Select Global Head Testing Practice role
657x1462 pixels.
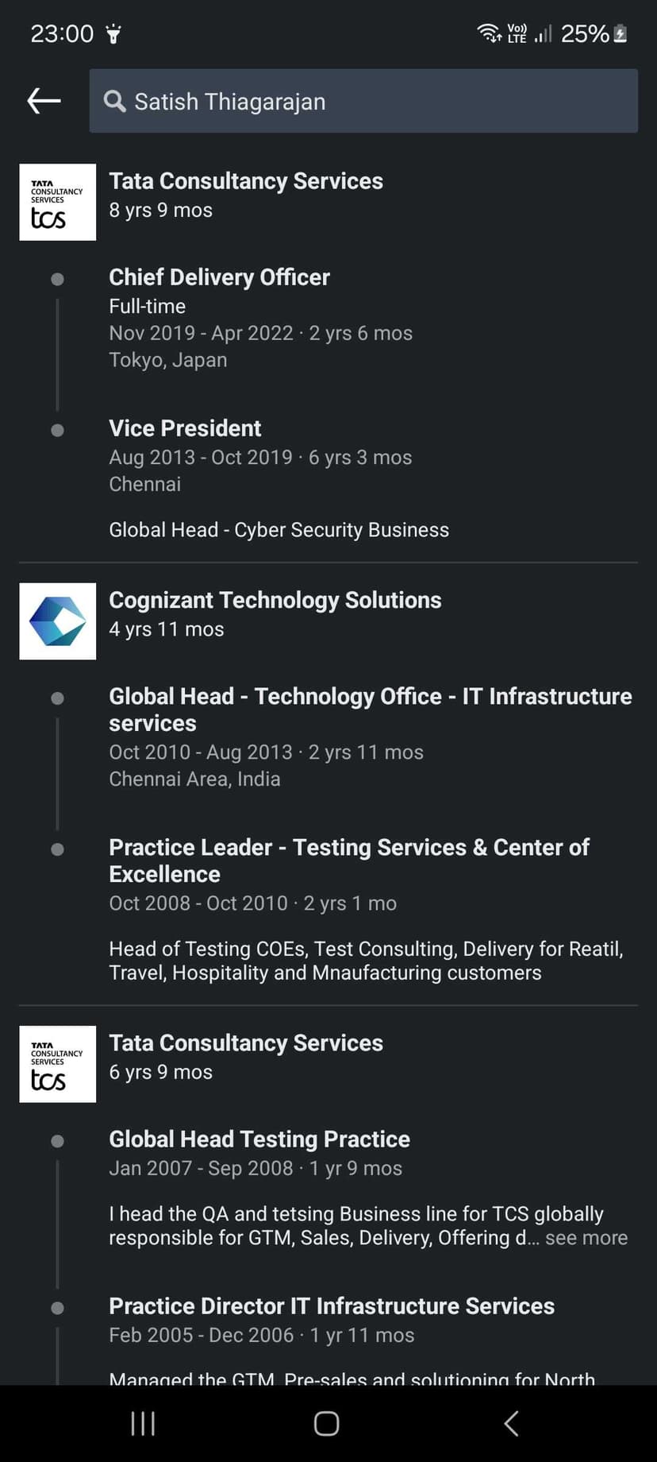(259, 1139)
